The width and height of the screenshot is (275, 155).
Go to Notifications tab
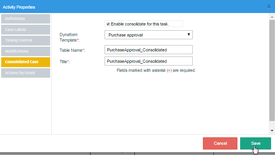pos(25,51)
